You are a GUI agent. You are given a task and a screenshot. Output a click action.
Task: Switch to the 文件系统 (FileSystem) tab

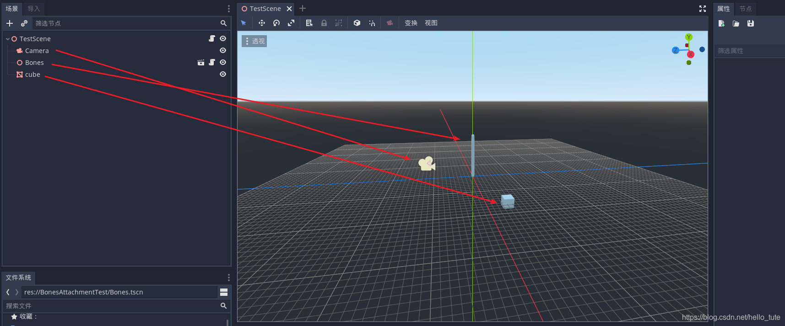pyautogui.click(x=18, y=278)
